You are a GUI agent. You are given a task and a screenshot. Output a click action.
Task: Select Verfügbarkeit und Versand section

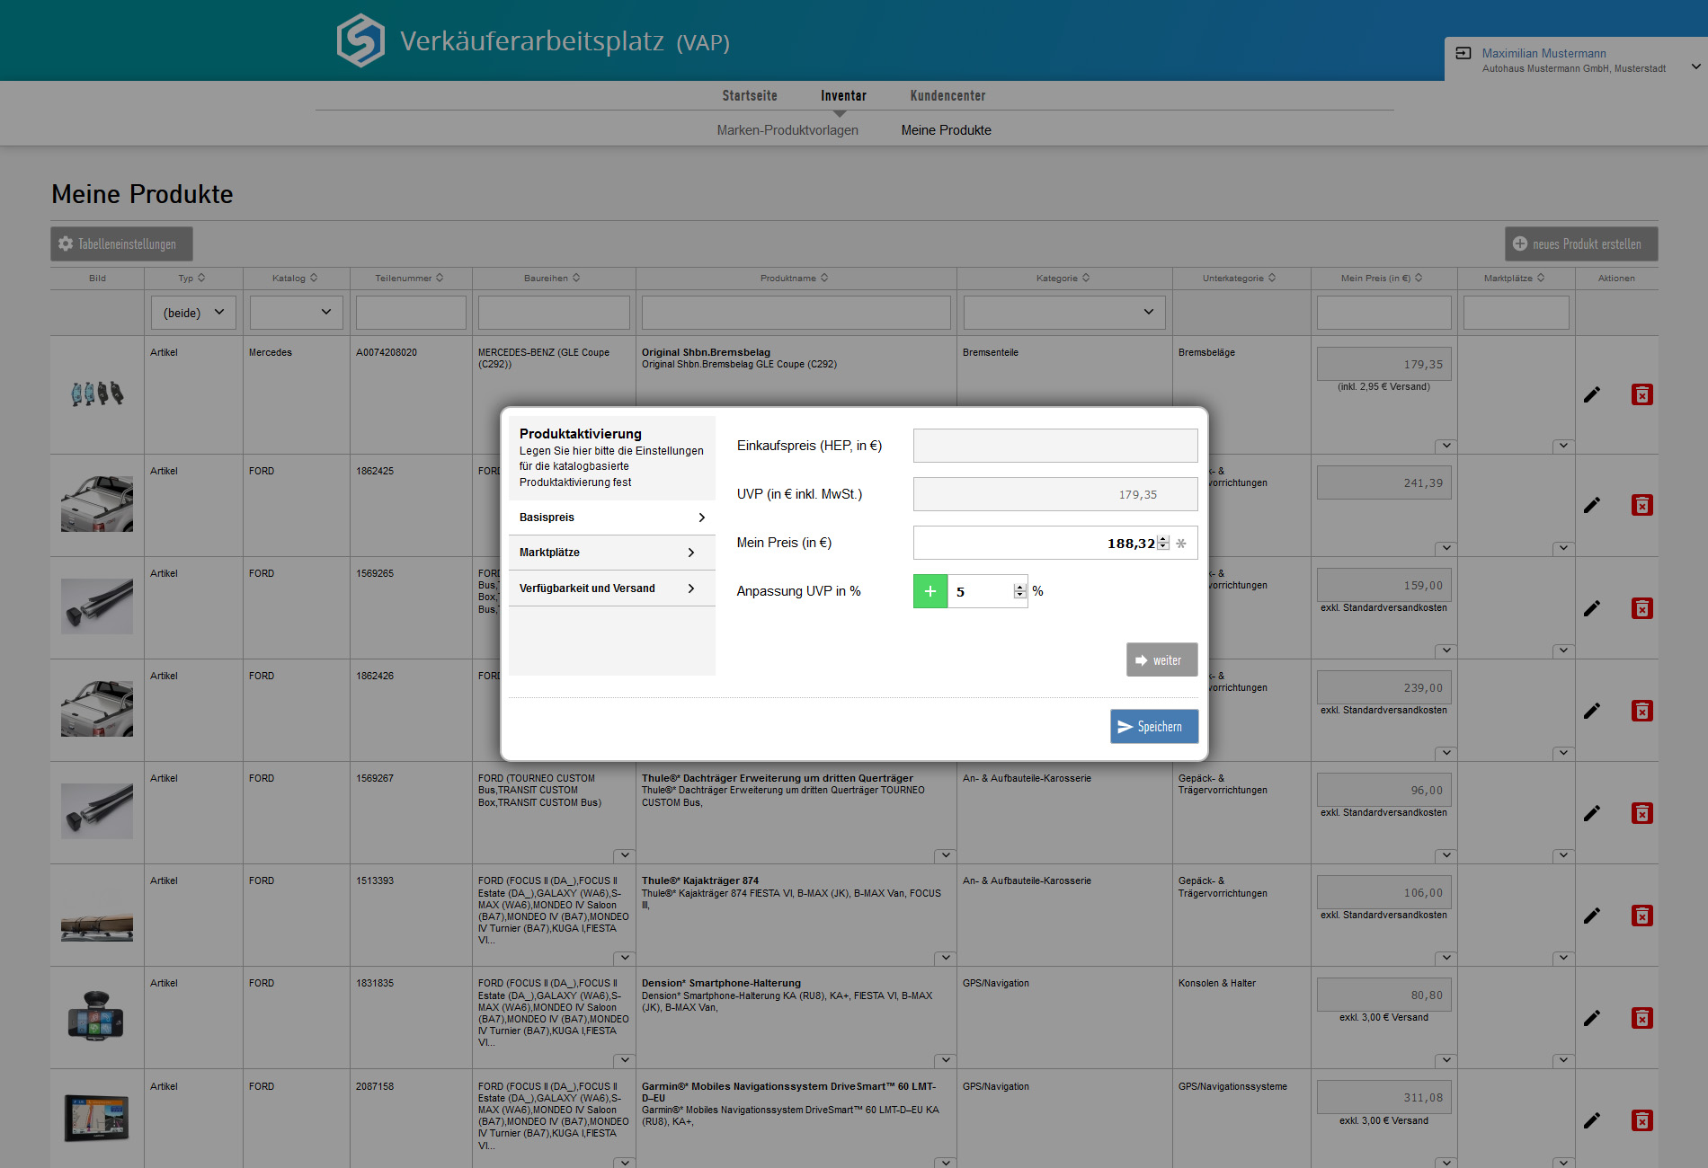[611, 588]
